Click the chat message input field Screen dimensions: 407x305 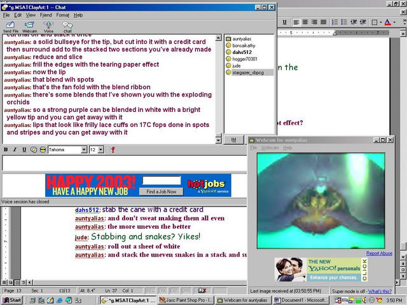pyautogui.click(x=125, y=163)
